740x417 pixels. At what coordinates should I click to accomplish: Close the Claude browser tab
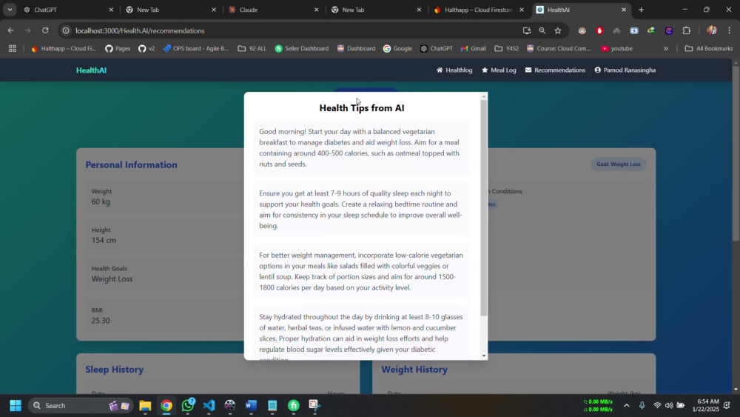click(x=316, y=10)
